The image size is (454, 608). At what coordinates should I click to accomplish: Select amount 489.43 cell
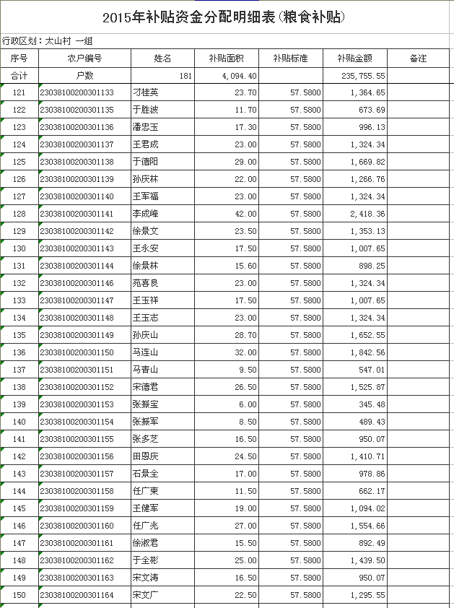coord(355,422)
